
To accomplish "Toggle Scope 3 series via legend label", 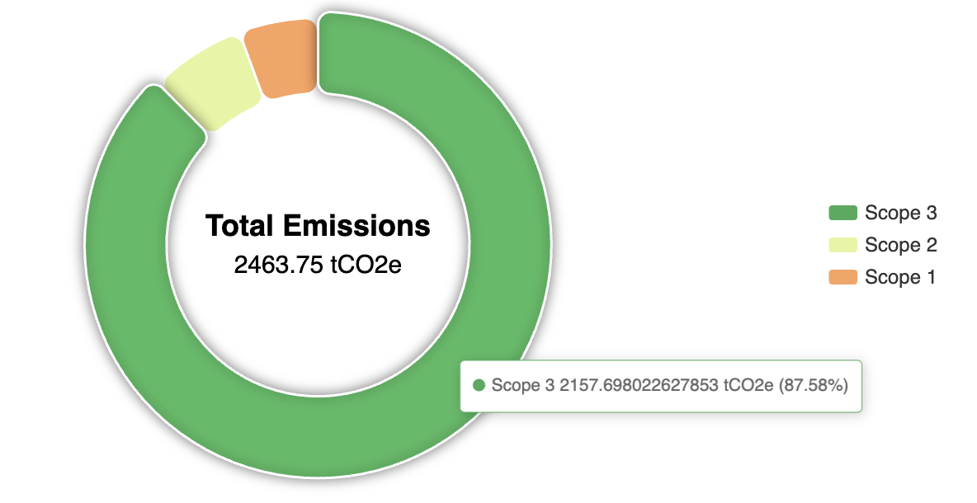I will 900,213.
